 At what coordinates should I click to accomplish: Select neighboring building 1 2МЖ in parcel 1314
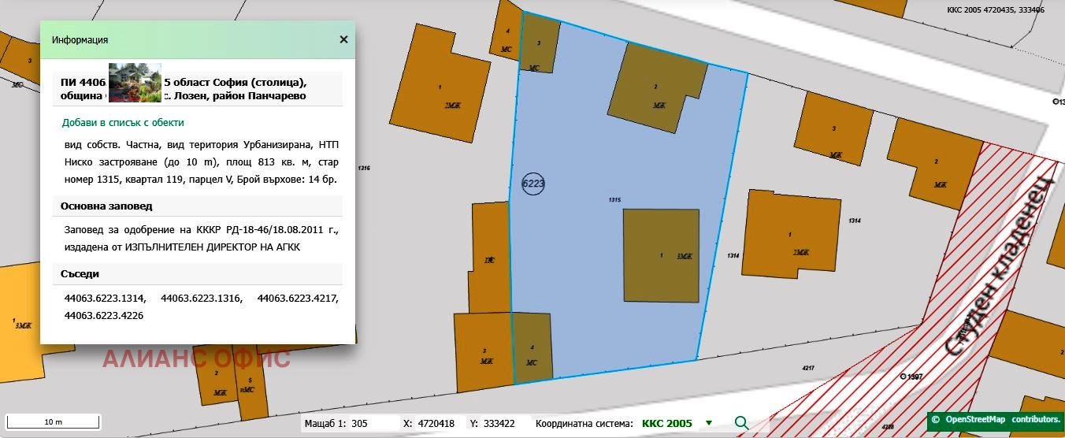point(793,234)
